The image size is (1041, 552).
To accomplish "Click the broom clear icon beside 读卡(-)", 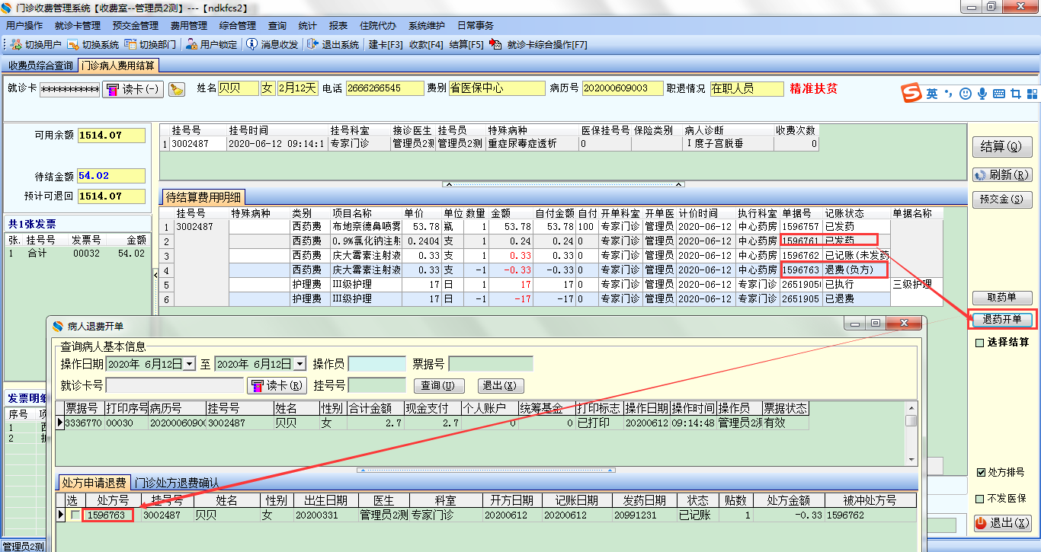I will (176, 89).
